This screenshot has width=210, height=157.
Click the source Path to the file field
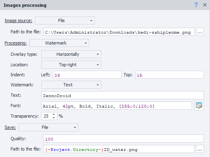click(119, 32)
